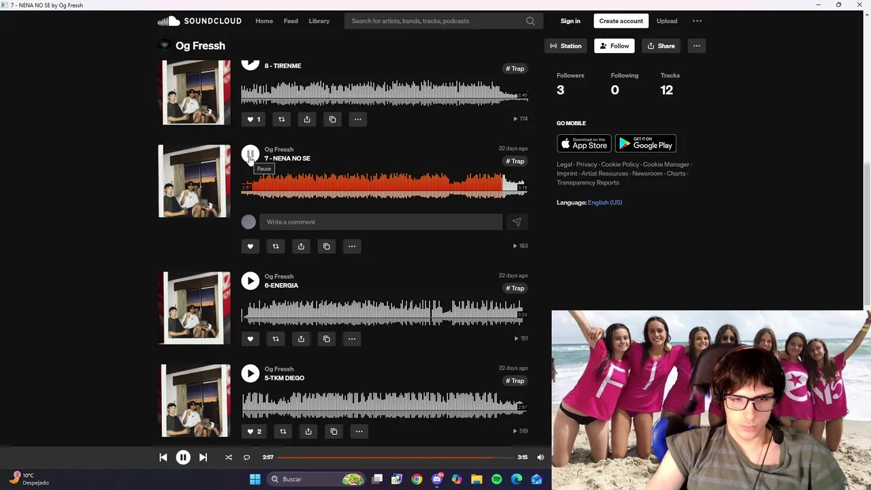Play the track 8 - TIRENME
Viewport: 871px width, 490px height.
(250, 64)
